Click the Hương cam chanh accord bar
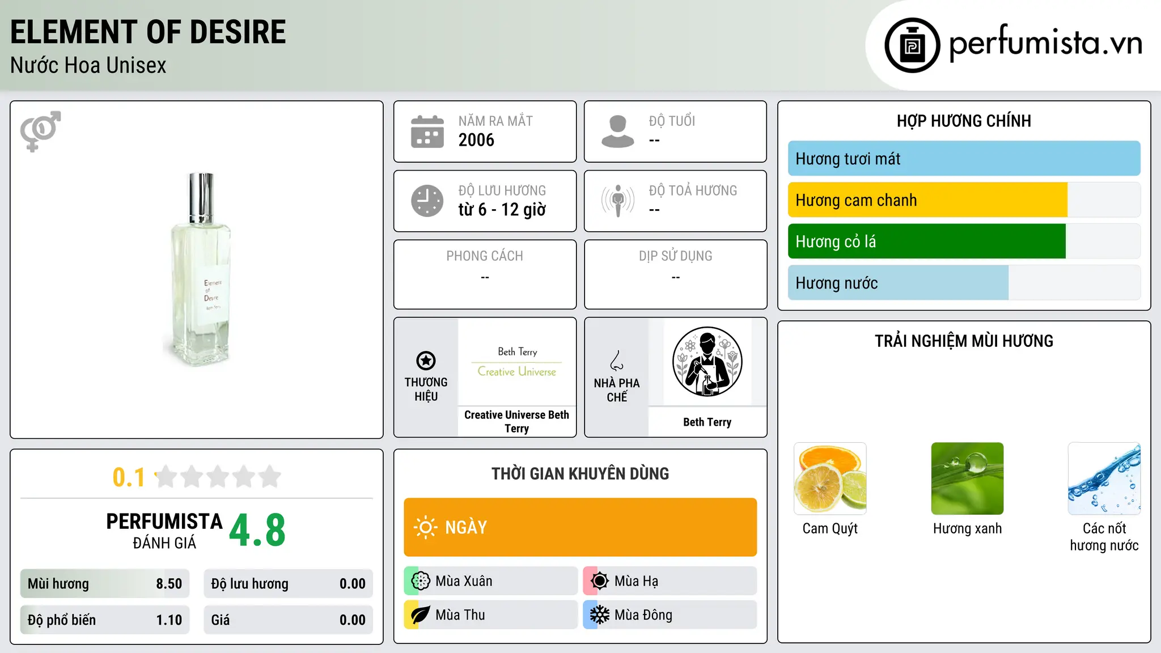The width and height of the screenshot is (1161, 653). 964,200
